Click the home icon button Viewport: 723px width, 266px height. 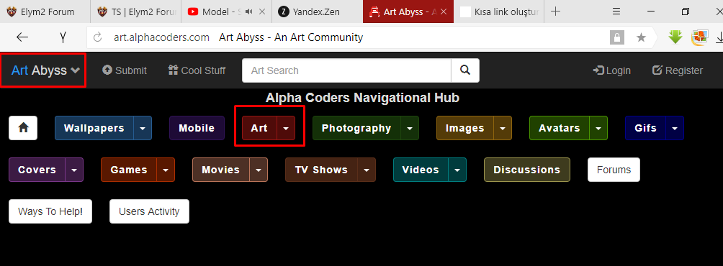[23, 128]
